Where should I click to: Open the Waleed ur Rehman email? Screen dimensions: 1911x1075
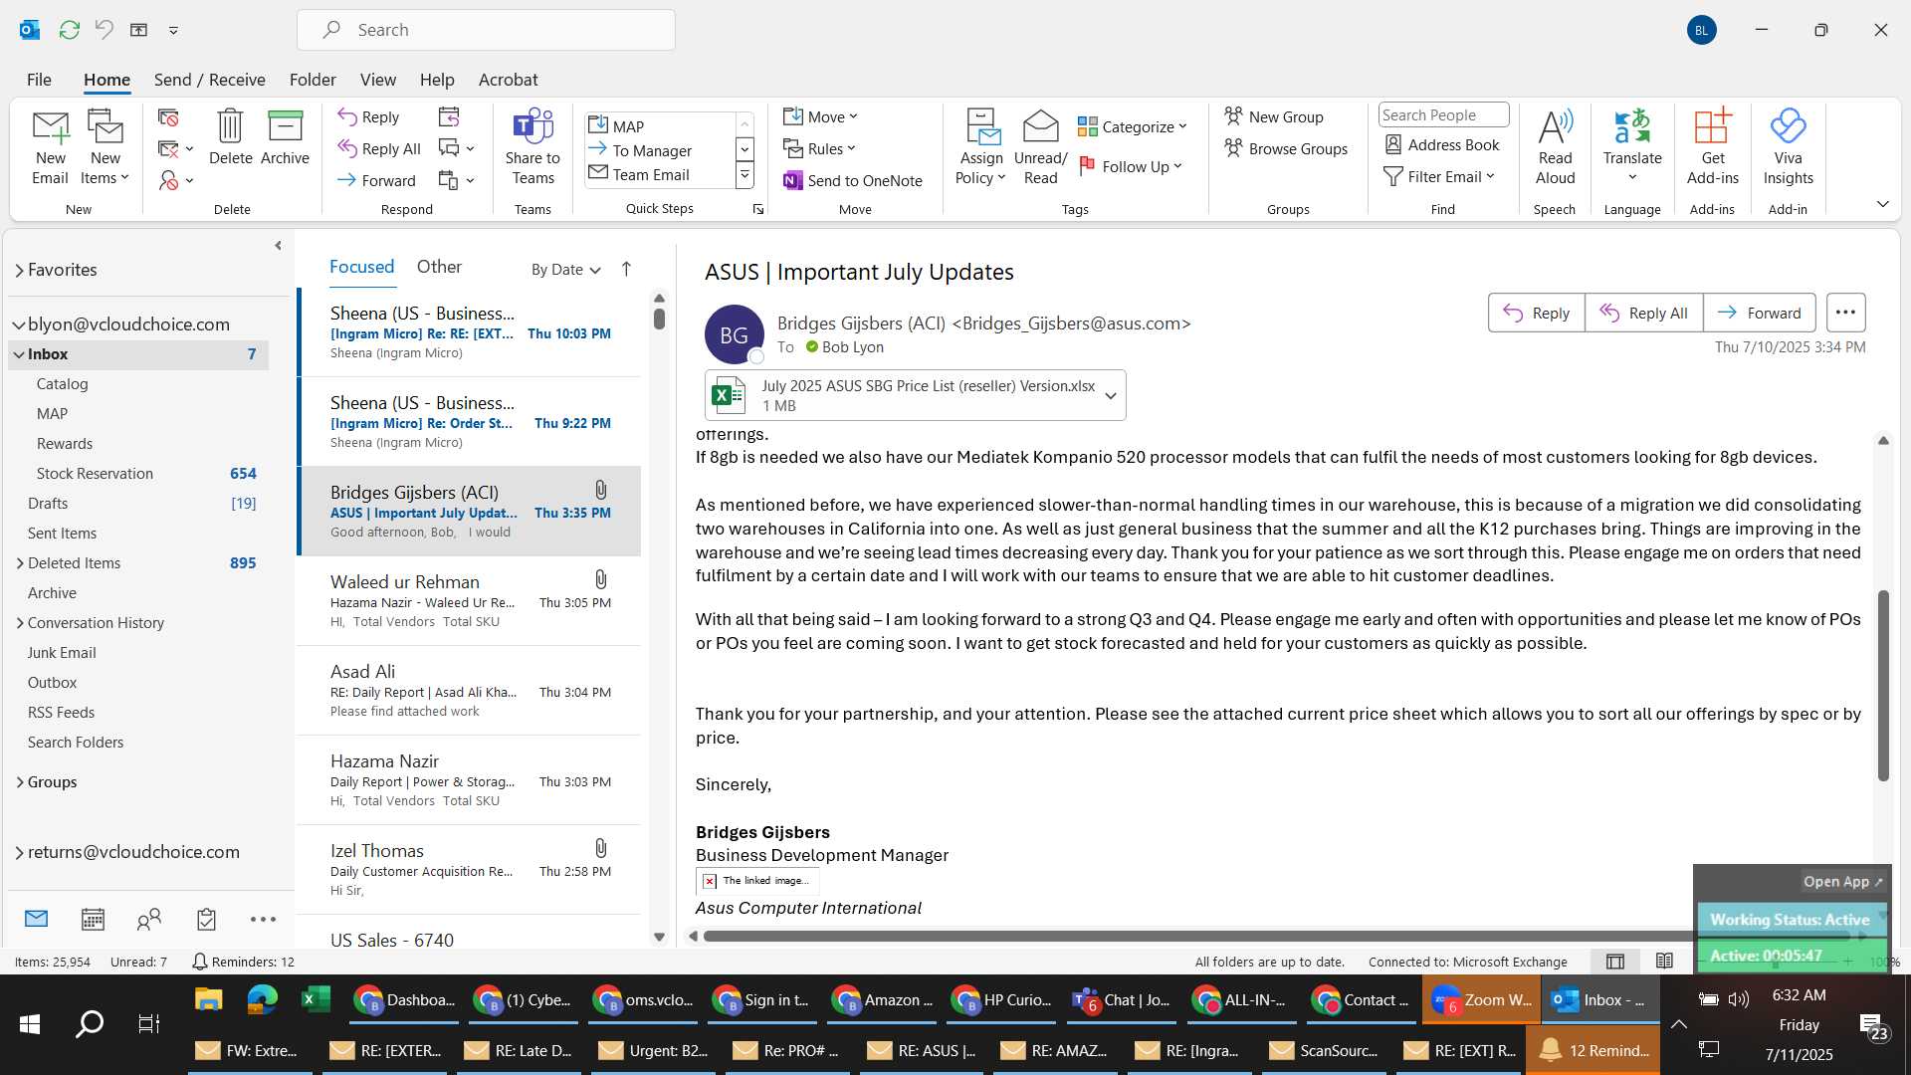coord(470,600)
